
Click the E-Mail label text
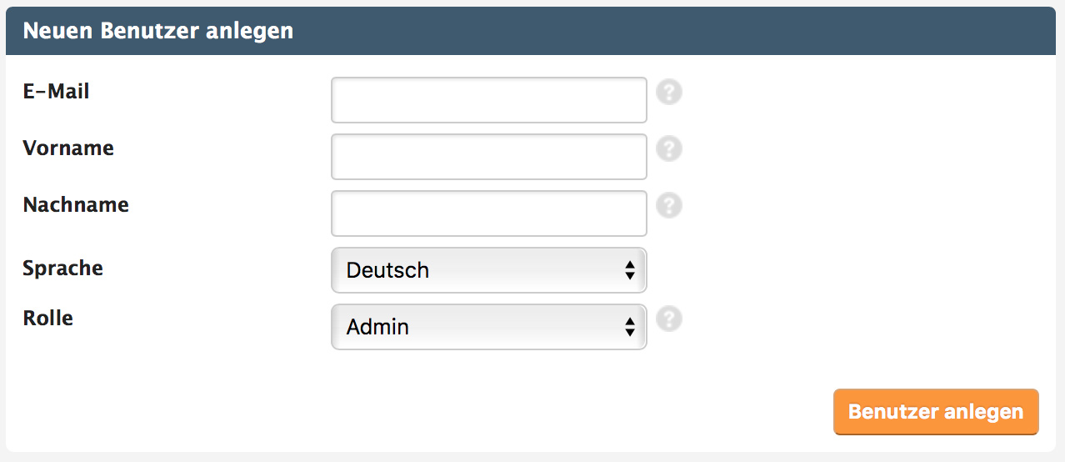click(x=56, y=92)
